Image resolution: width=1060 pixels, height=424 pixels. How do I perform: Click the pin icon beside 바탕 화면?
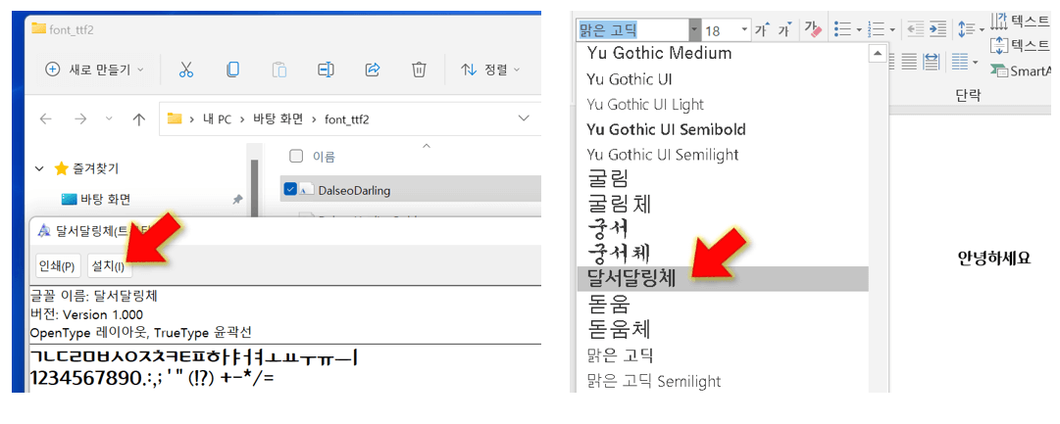point(237,199)
